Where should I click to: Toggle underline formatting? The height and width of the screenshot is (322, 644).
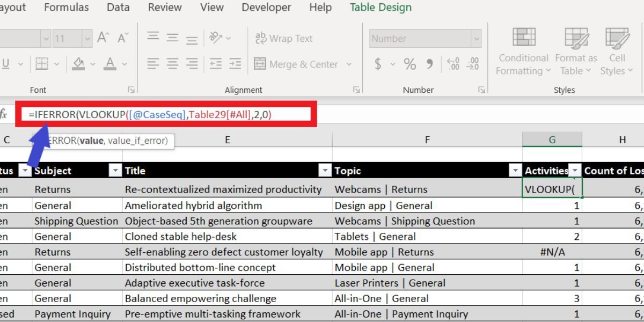[x=6, y=64]
